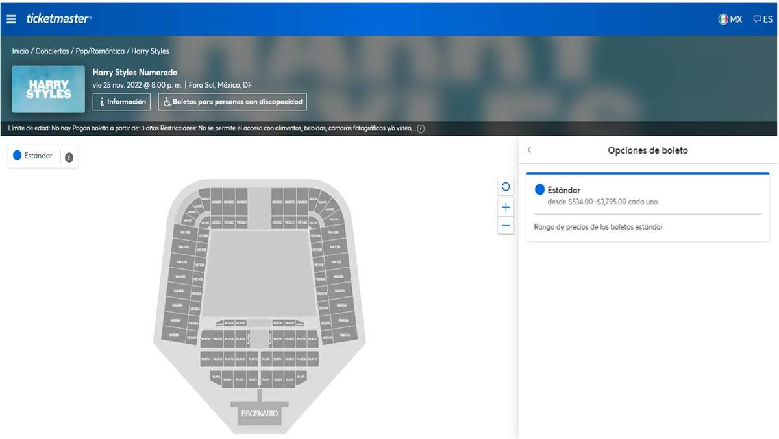Toggle the Estándar ticket filter on the map legend

34,156
